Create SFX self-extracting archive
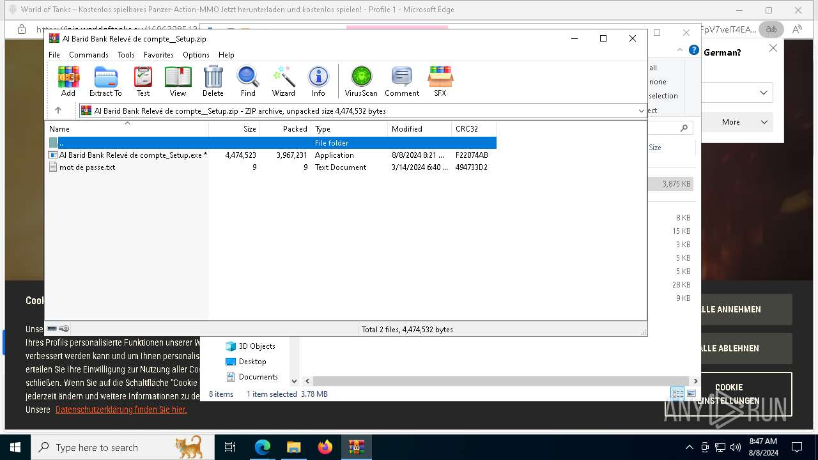The height and width of the screenshot is (460, 818). [440, 81]
